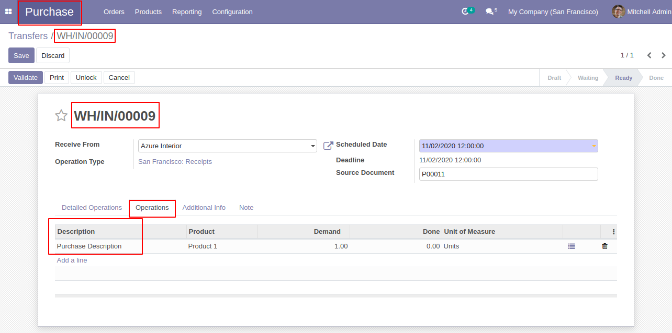The height and width of the screenshot is (333, 672).
Task: Sort by the Product column header
Action: tap(222, 232)
